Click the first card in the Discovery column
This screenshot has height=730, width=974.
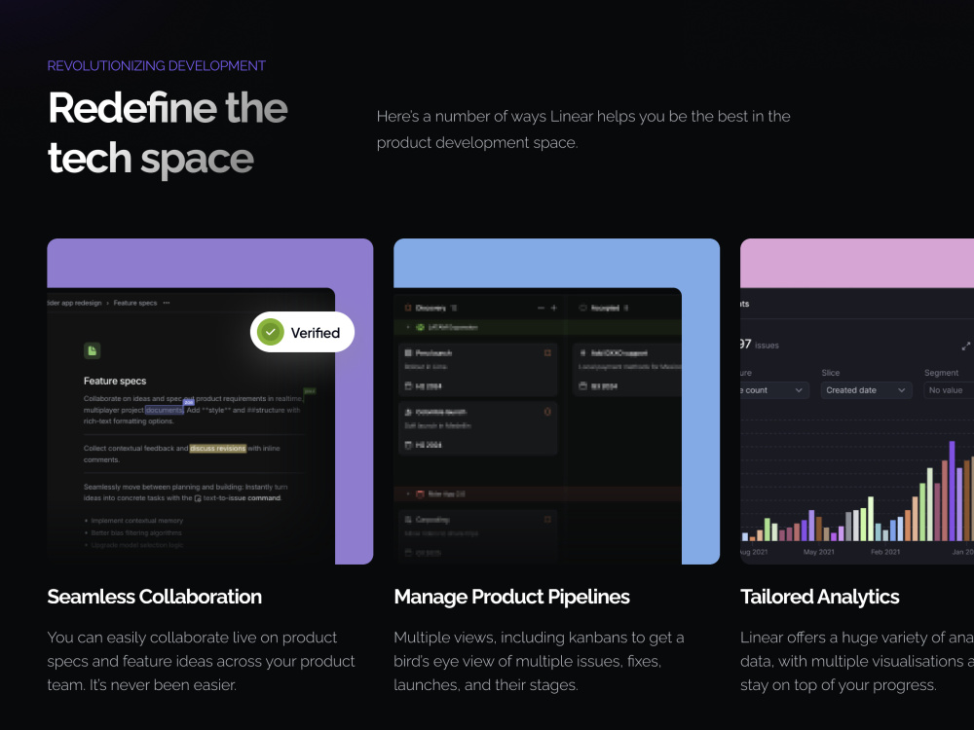point(477,369)
